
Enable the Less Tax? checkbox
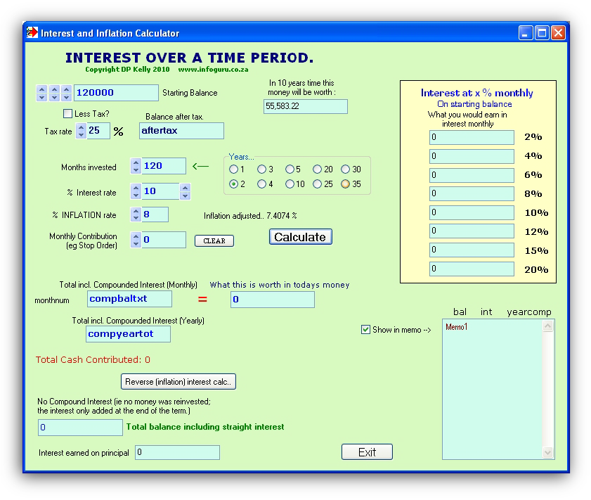point(67,114)
